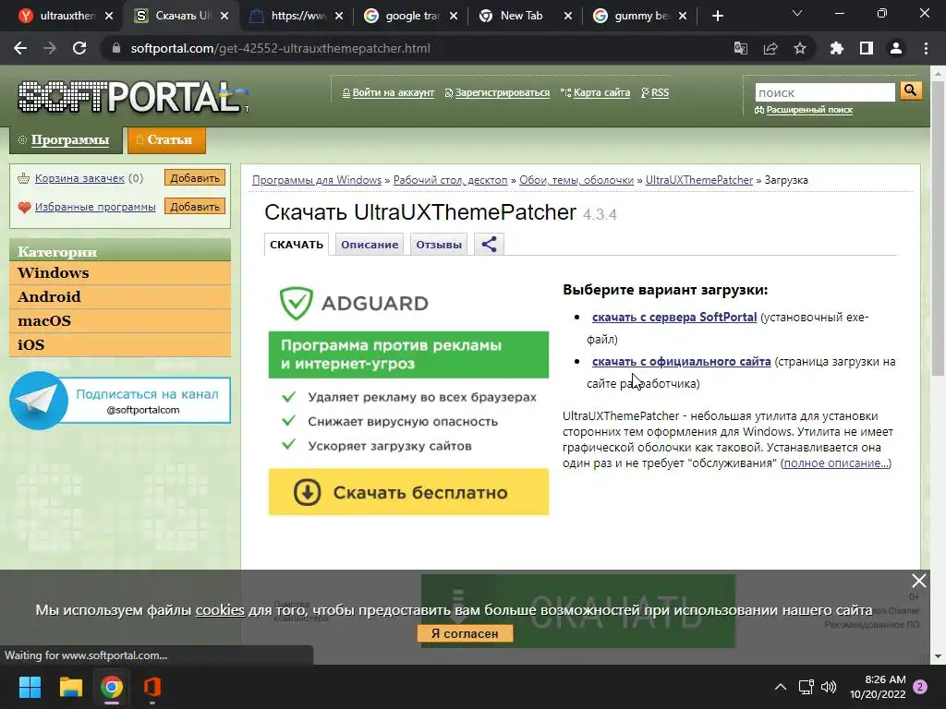Click the volume speaker tray icon
Screen dimensions: 946x709
(829, 687)
